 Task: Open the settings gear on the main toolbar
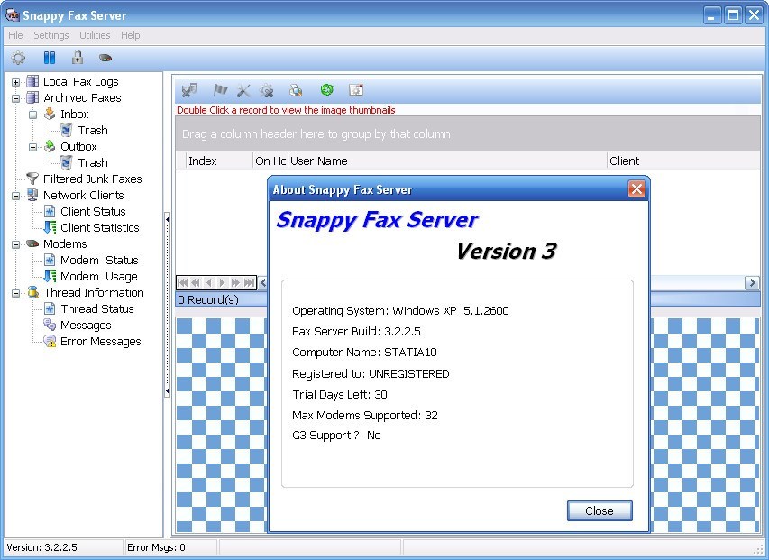coord(18,57)
